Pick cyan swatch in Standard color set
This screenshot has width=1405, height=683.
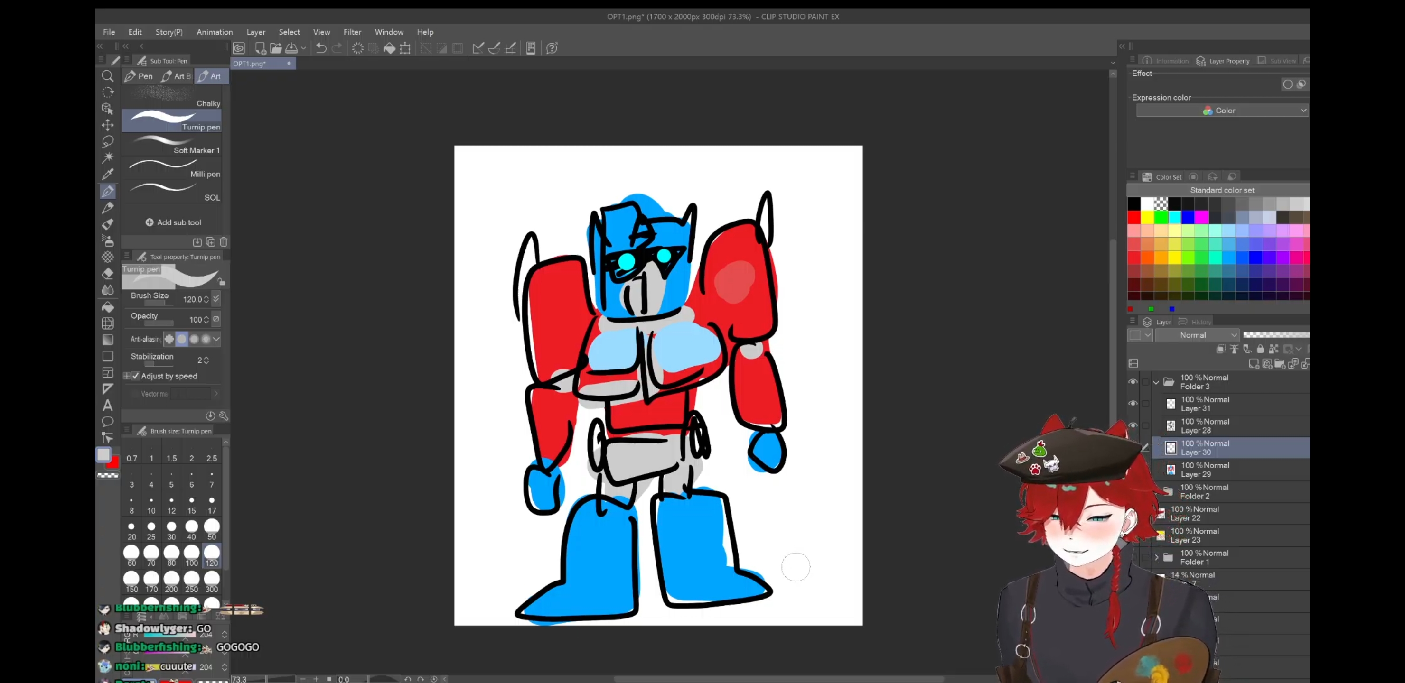point(1174,218)
